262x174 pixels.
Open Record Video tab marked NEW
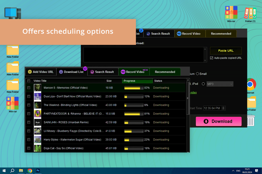pyautogui.click(x=134, y=72)
